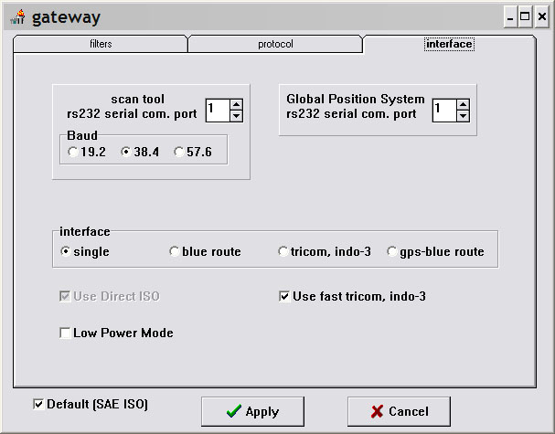555x434 pixels.
Task: Select the interface tab
Action: [449, 44]
